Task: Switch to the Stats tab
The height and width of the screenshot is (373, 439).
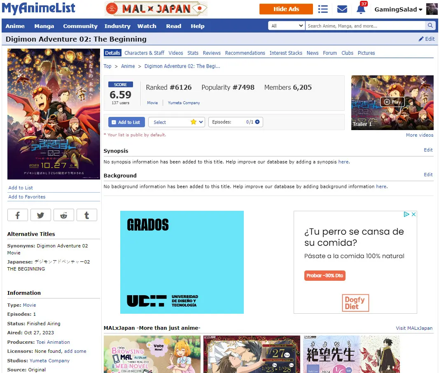Action: coord(193,53)
